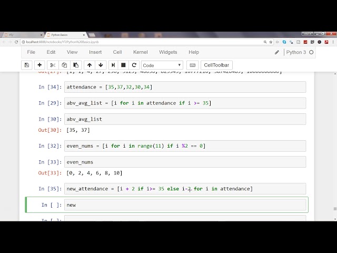The width and height of the screenshot is (337, 253).
Task: Copy the selected cell icon
Action: pyautogui.click(x=64, y=65)
